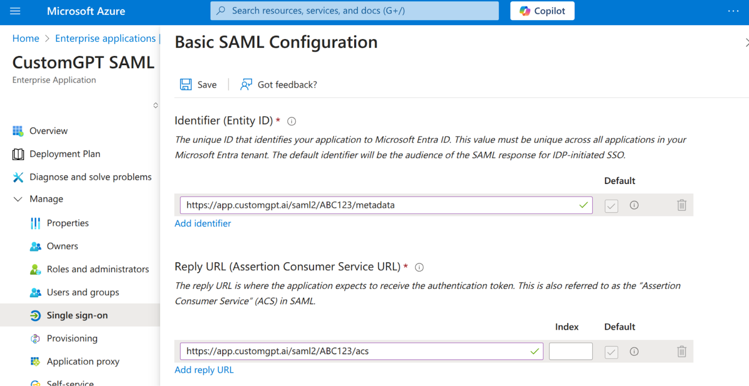Click the Owners people icon

[x=36, y=247]
